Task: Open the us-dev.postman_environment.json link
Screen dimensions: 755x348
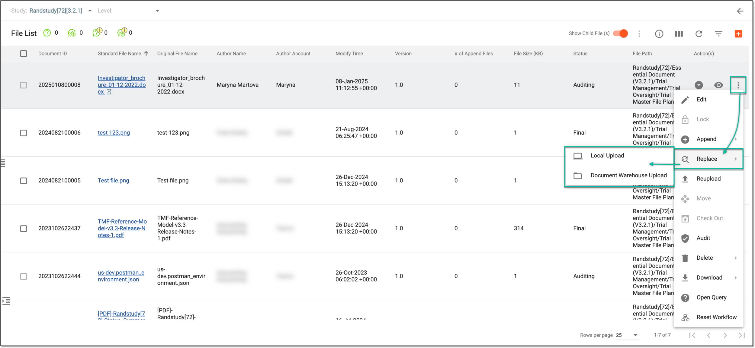Action: (121, 276)
